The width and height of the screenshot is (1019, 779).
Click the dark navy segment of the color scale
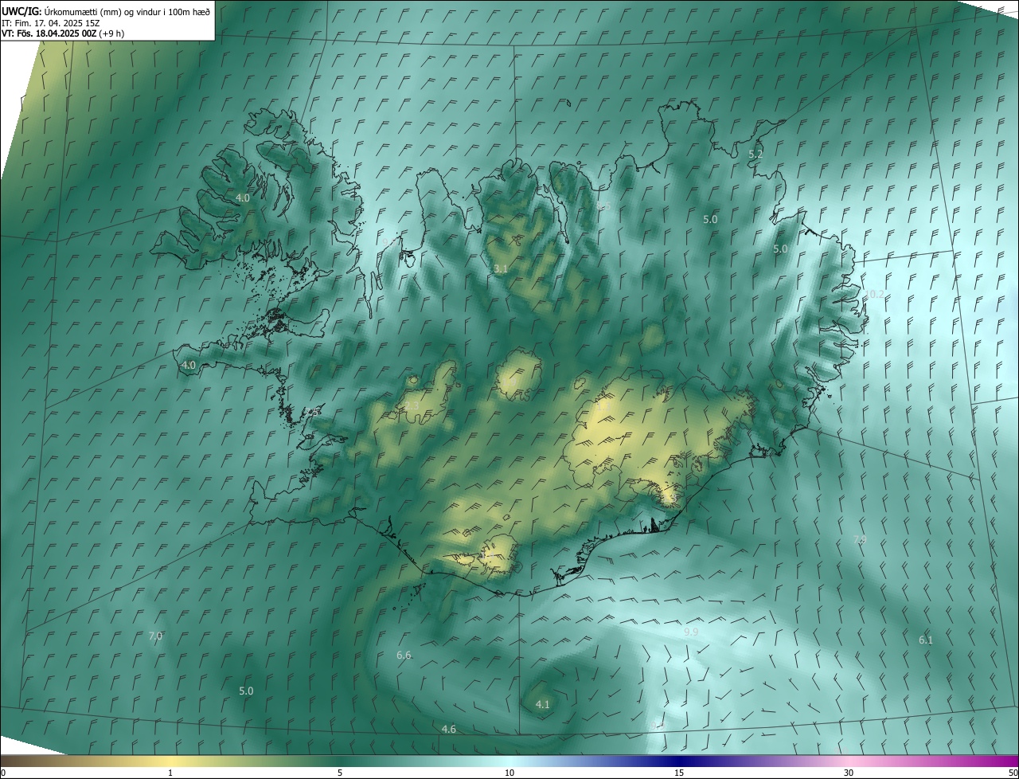(x=681, y=761)
